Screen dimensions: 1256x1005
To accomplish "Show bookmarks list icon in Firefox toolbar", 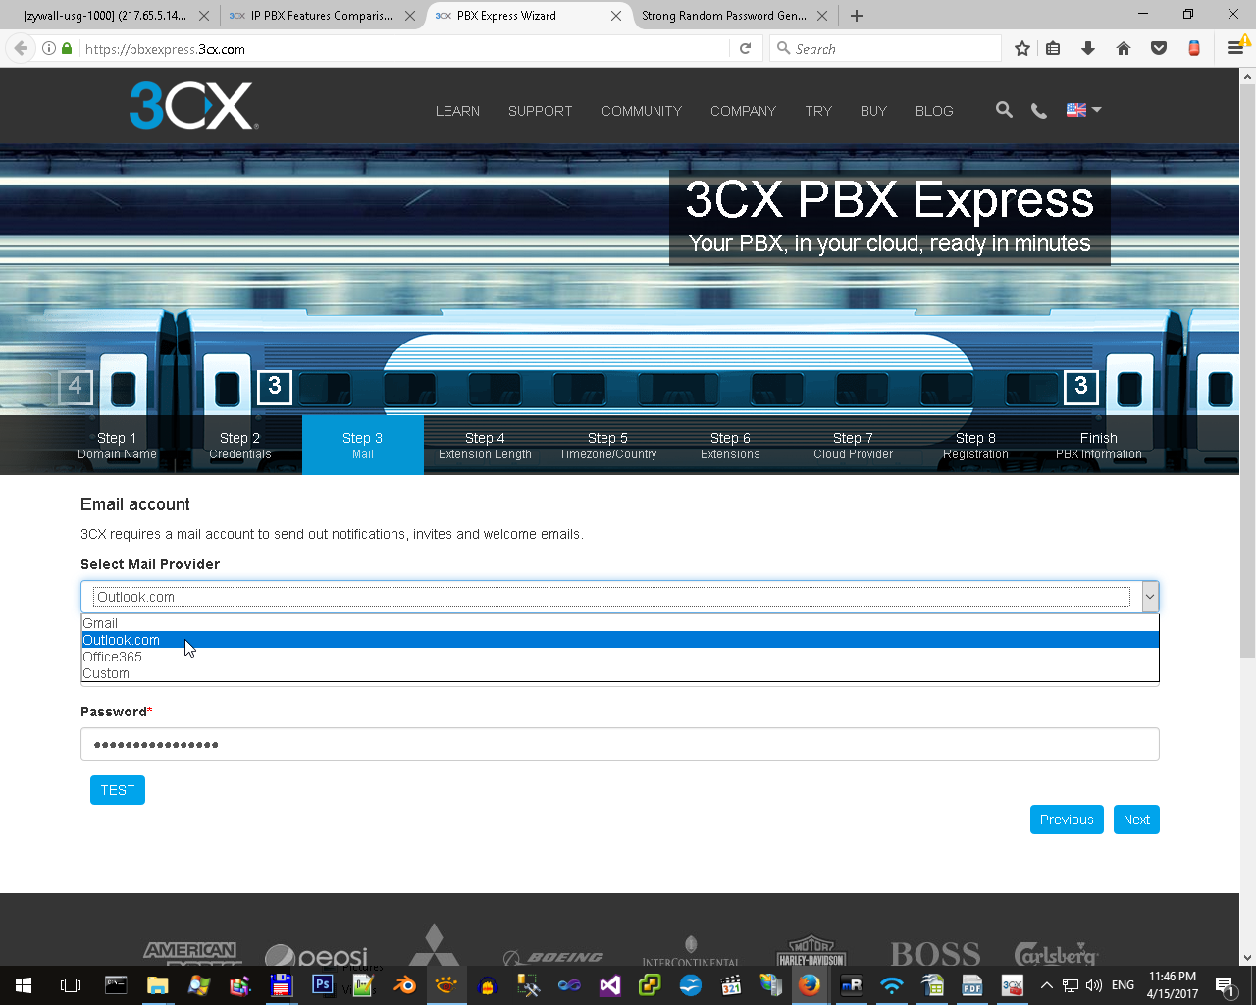I will click(x=1053, y=48).
